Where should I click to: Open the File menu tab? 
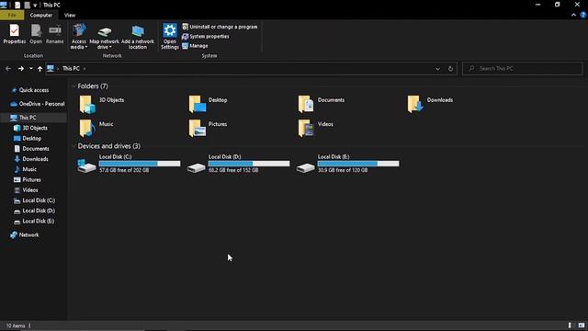12,16
